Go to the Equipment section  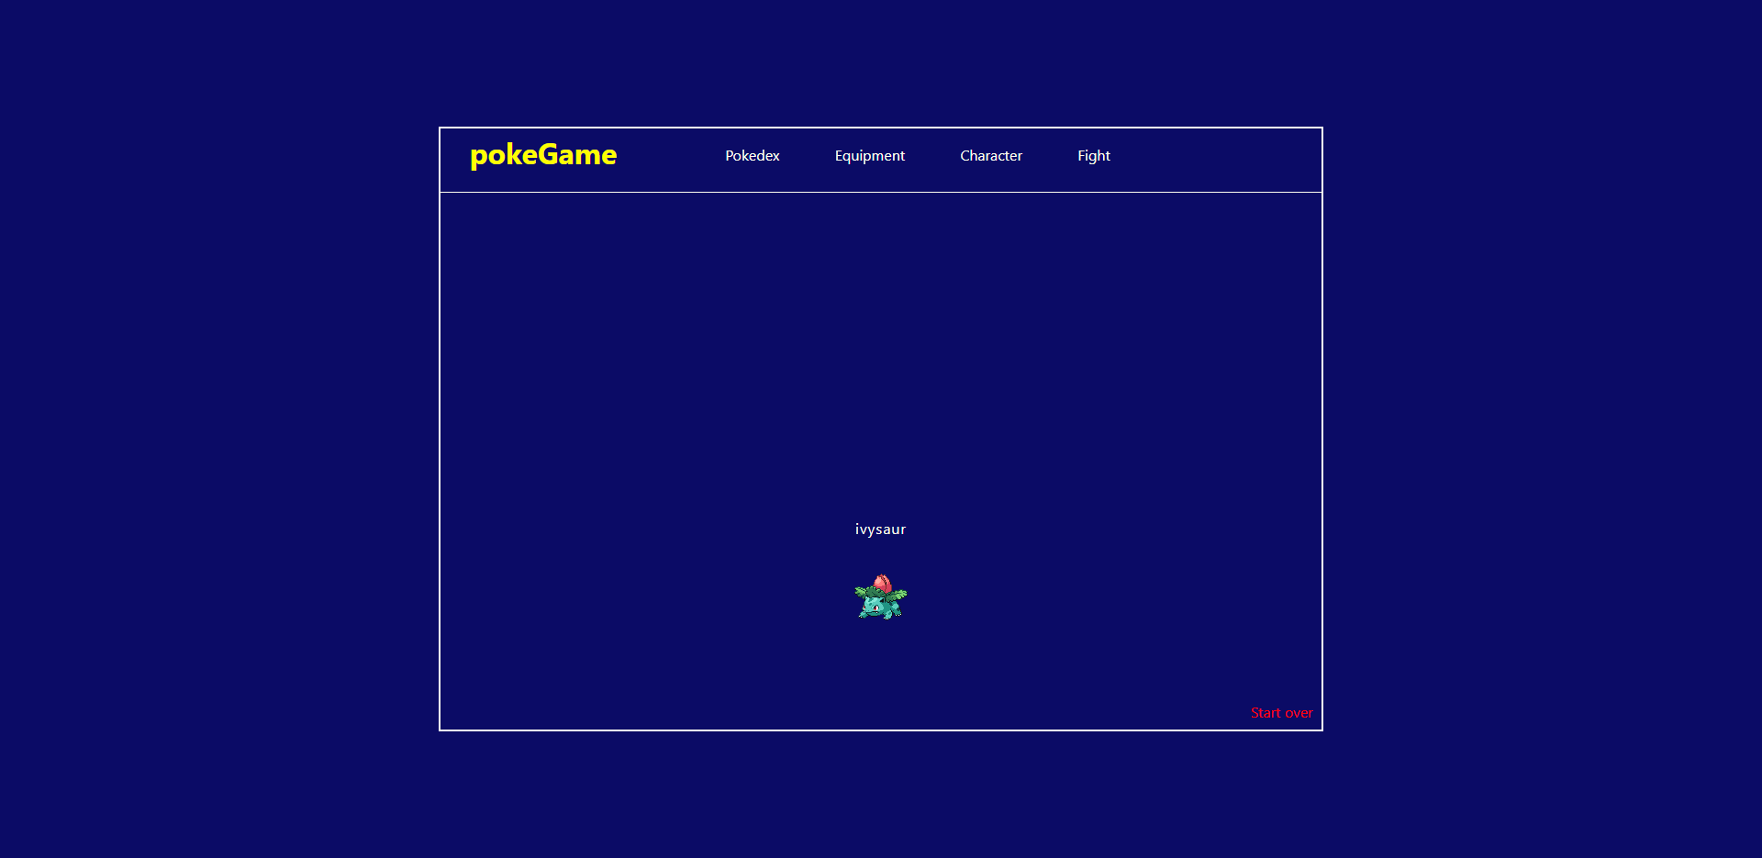coord(870,156)
